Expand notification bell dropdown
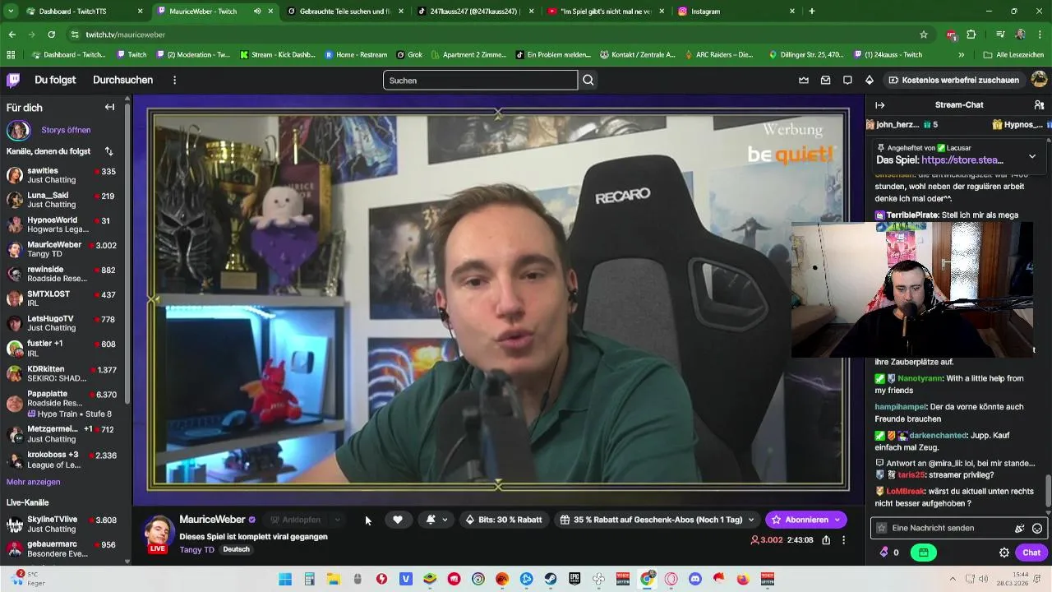This screenshot has height=592, width=1052. coord(445,520)
